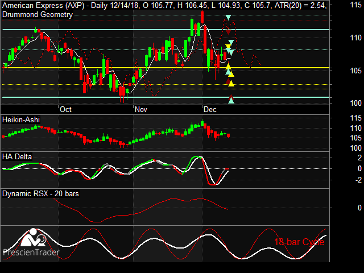Screen dimensions: 364x273
Task: Click the Dec label on time axis
Action: (x=210, y=109)
